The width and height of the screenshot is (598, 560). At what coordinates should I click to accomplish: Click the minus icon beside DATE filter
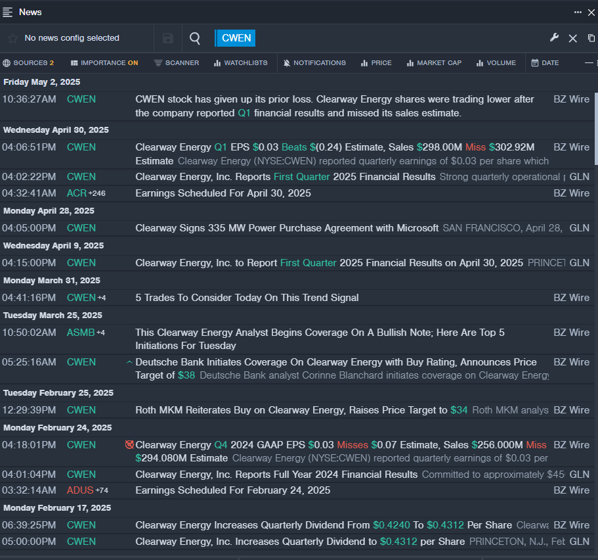coord(589,62)
